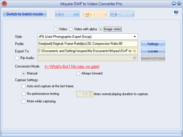Click the Profile settings text field
This screenshot has height=137, width=183.
coord(87,44)
